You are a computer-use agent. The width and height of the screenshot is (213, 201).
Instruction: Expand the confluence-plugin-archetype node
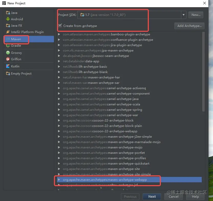click(59, 40)
